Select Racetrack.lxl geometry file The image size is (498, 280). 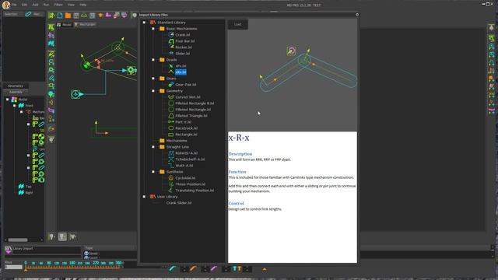(187, 128)
